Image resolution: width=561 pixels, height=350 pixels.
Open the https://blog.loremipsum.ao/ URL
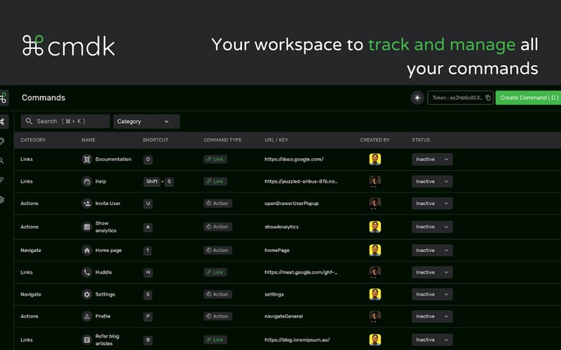pyautogui.click(x=297, y=339)
